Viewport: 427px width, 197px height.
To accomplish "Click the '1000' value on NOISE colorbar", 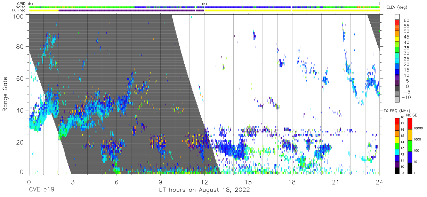I will click(417, 139).
